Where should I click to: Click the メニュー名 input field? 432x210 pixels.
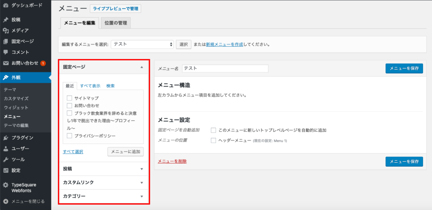(x=225, y=69)
